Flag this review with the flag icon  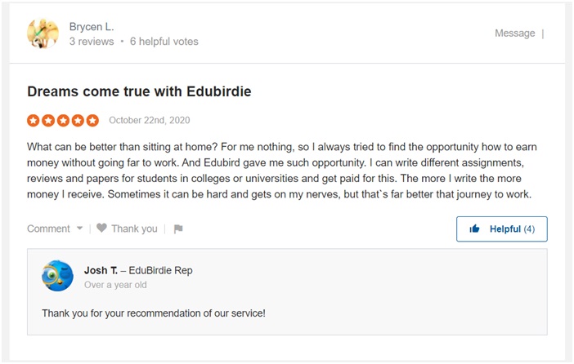click(x=178, y=229)
